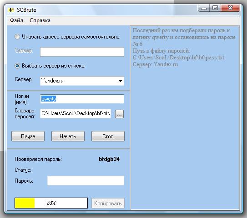This screenshot has width=247, height=218.
Task: Select radio 'Выбрать сервер из списка'
Action: point(17,66)
